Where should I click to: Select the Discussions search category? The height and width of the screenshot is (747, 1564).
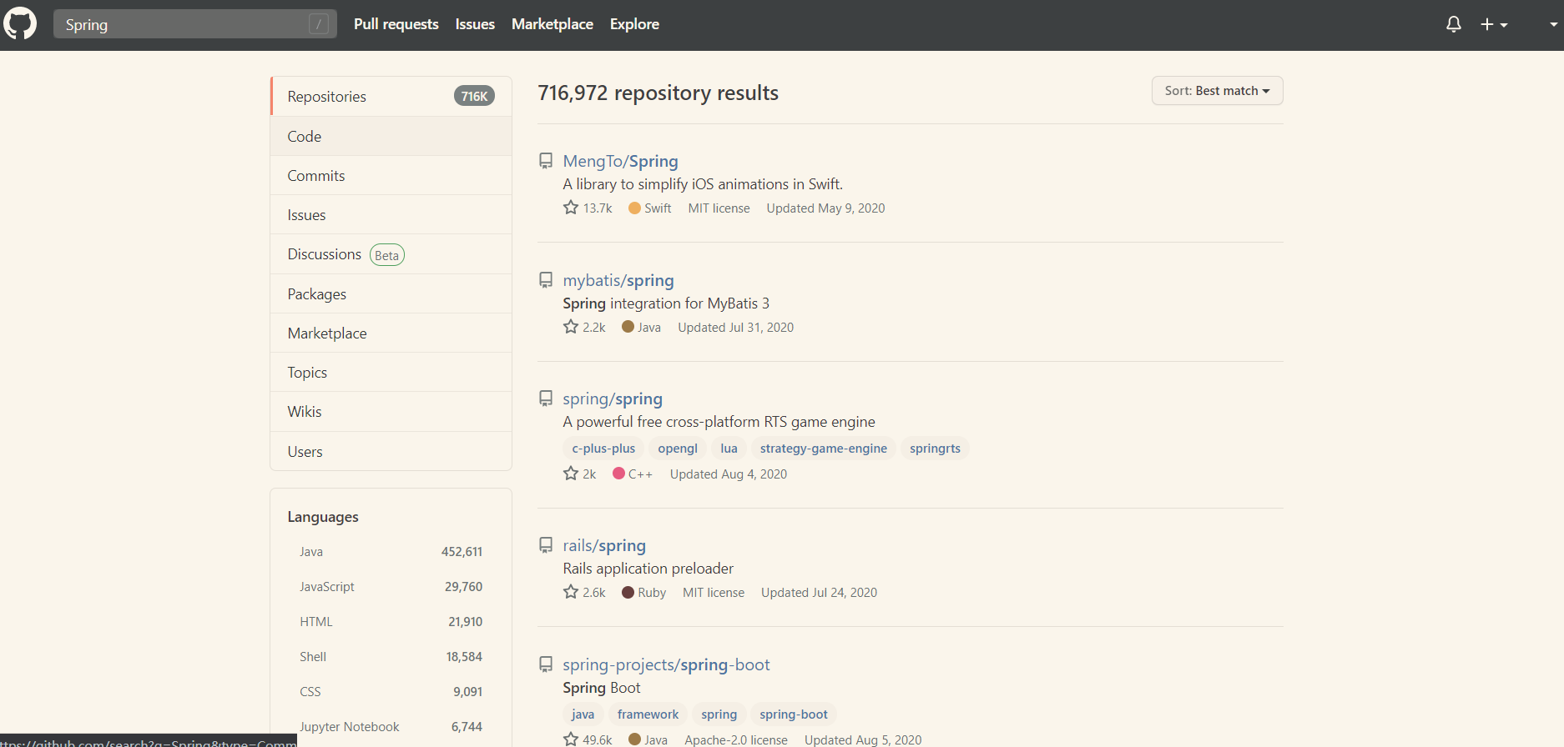coord(391,254)
